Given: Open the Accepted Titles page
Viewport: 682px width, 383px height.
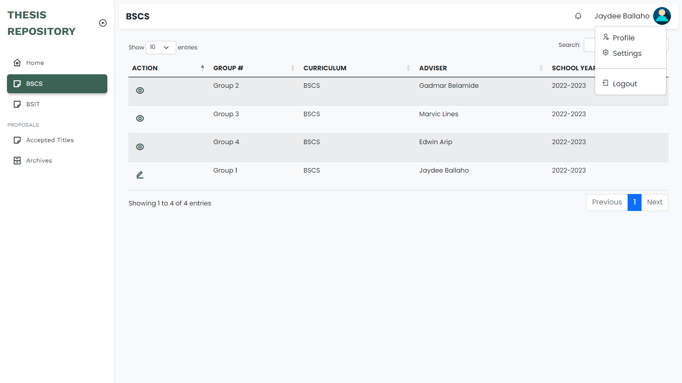Looking at the screenshot, I should pyautogui.click(x=49, y=140).
